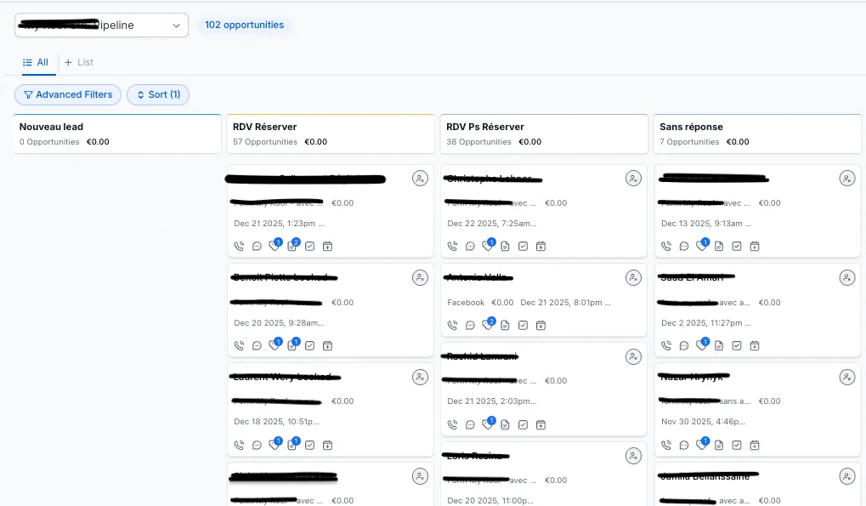The height and width of the screenshot is (506, 866).
Task: Book appointment on Dec 2 2025, 11:27pm card
Action: point(755,346)
